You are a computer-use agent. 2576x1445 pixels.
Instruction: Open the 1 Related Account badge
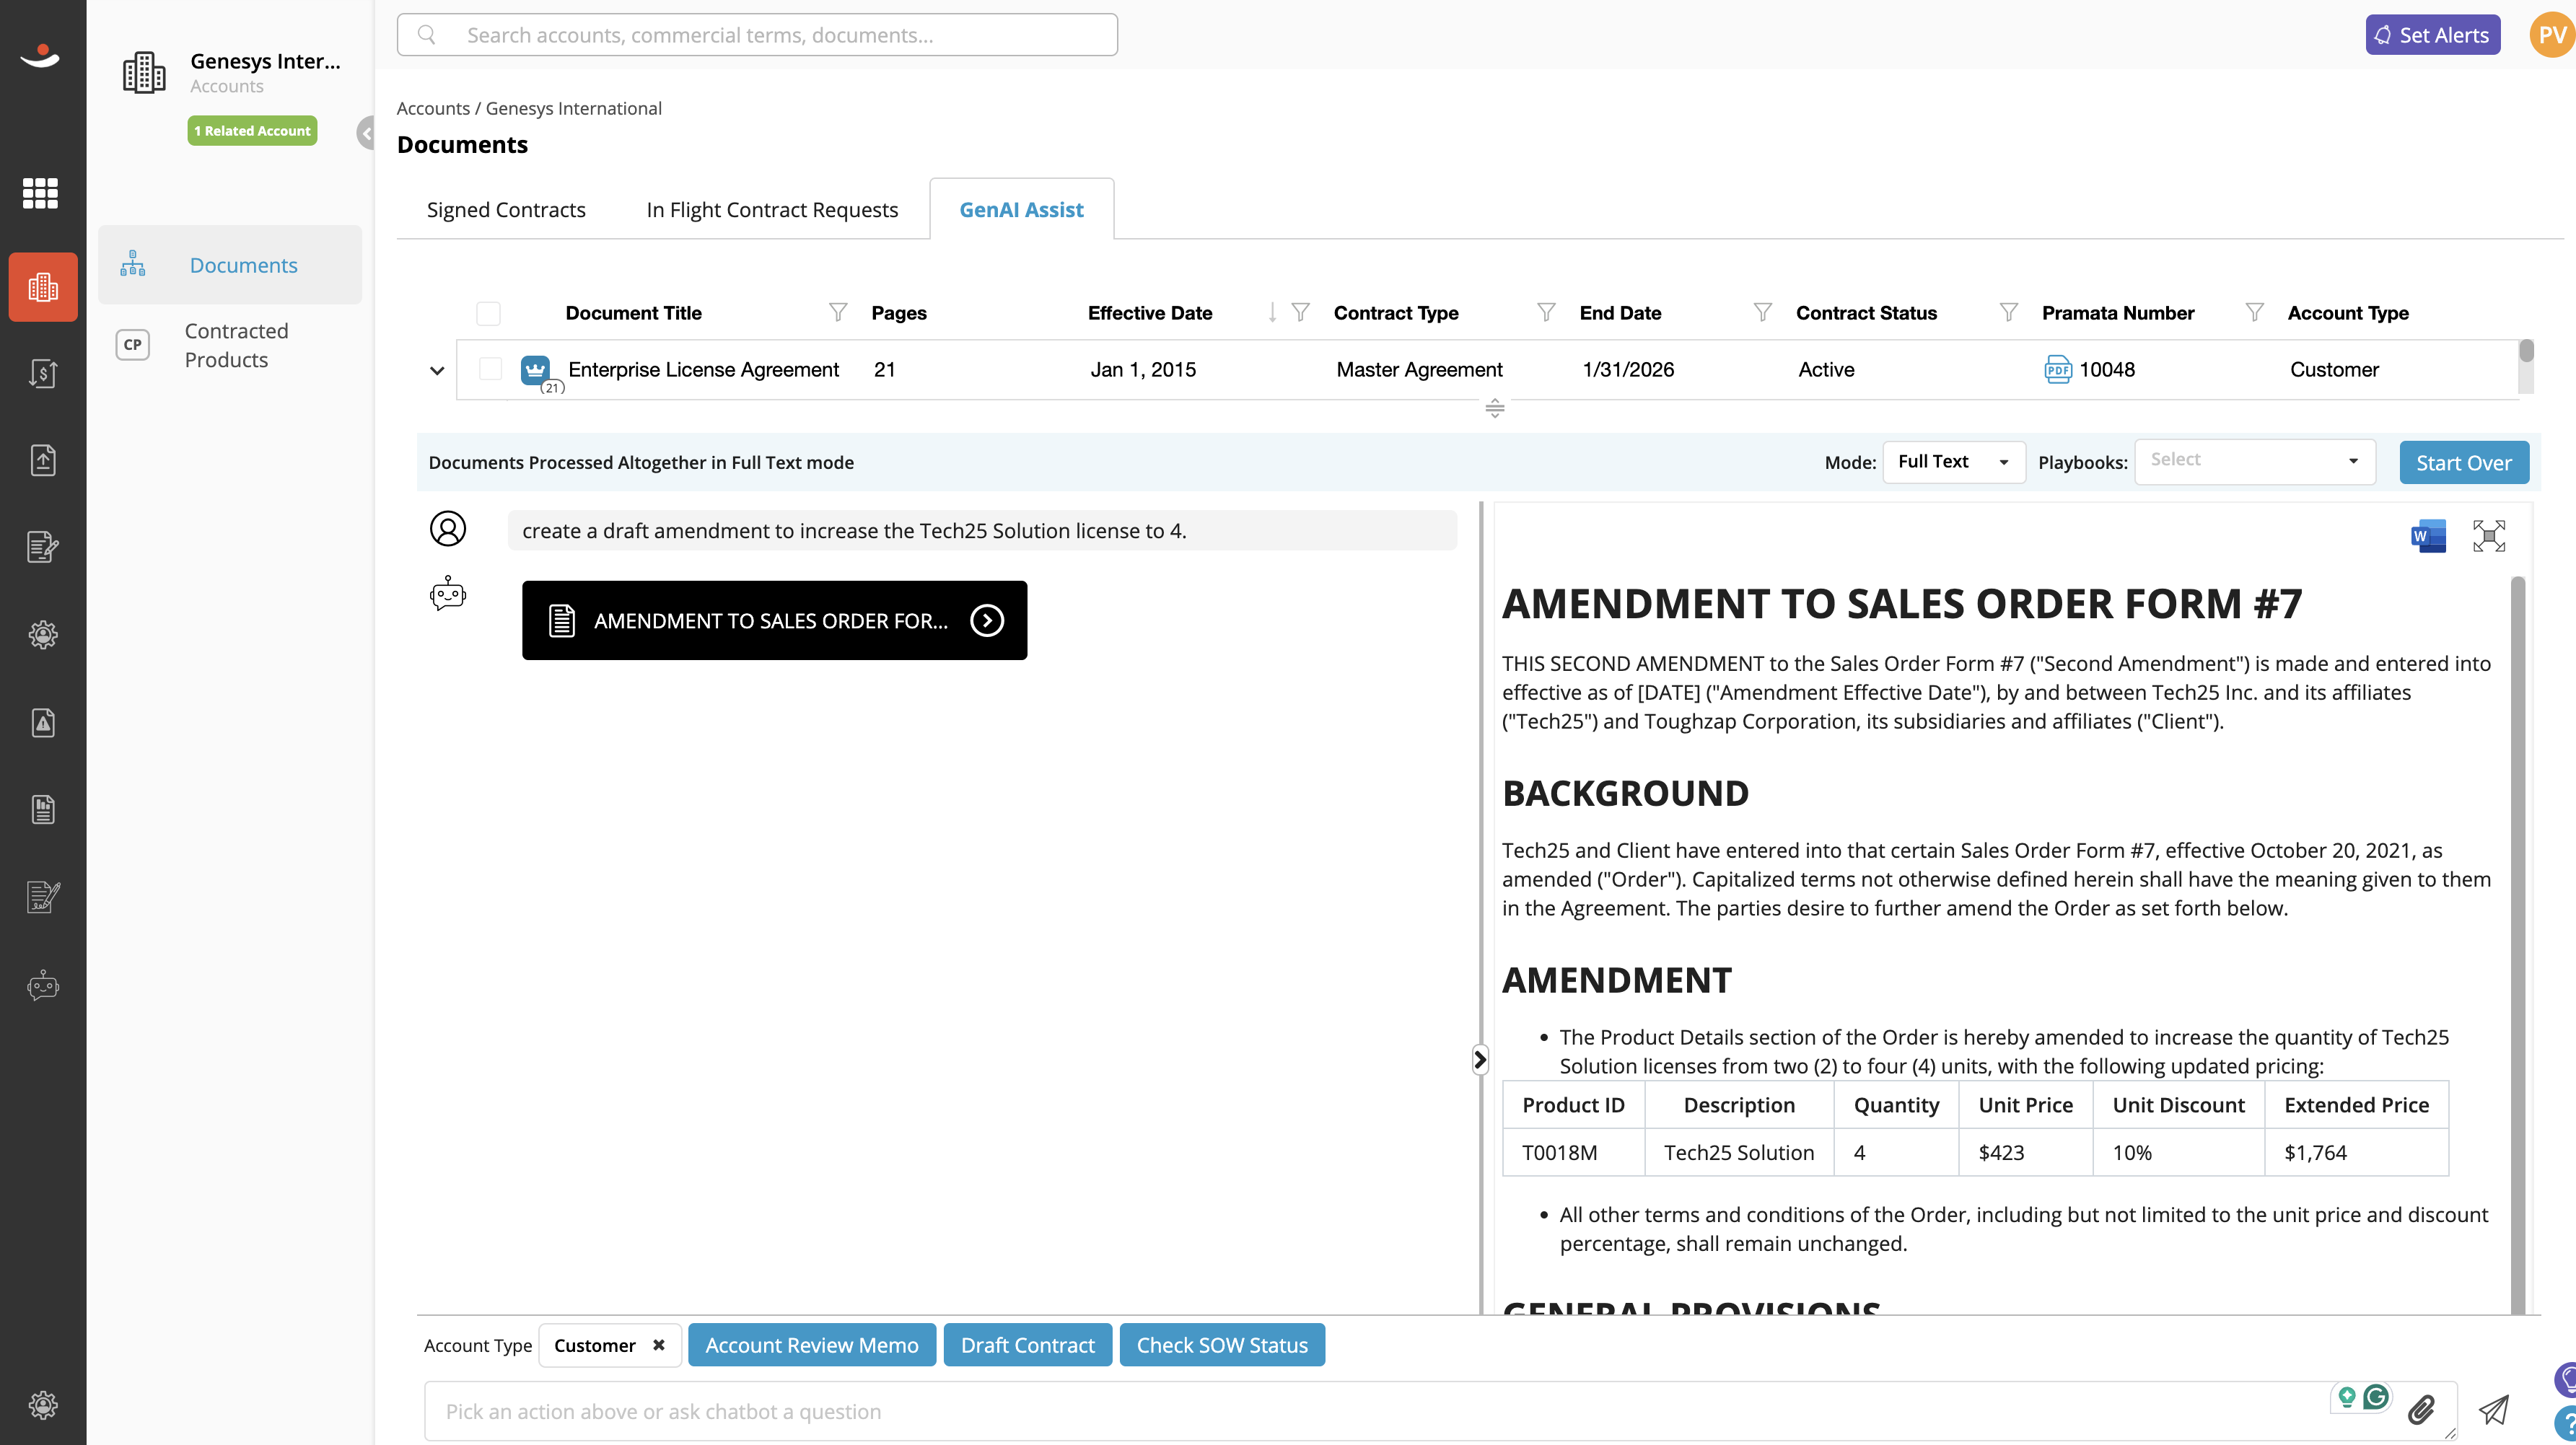point(253,131)
